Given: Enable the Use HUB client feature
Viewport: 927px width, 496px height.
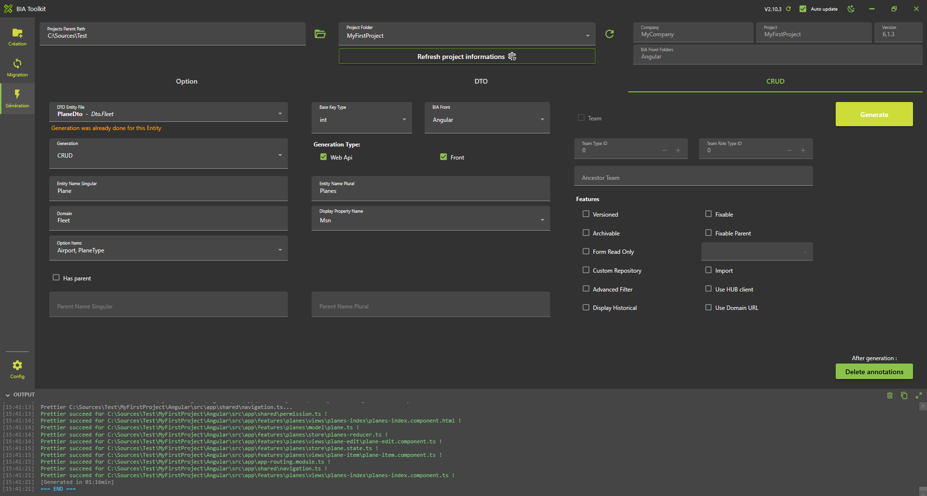Looking at the screenshot, I should pos(709,289).
